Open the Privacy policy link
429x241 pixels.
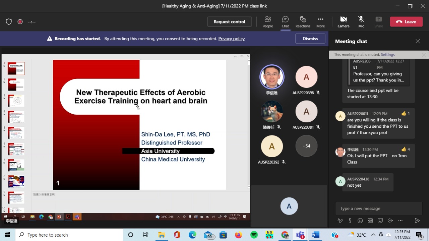(x=231, y=39)
